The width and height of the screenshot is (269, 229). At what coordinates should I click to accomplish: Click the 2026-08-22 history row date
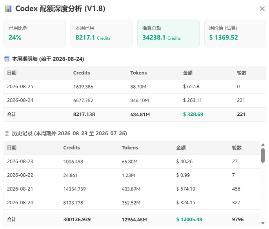(20, 175)
